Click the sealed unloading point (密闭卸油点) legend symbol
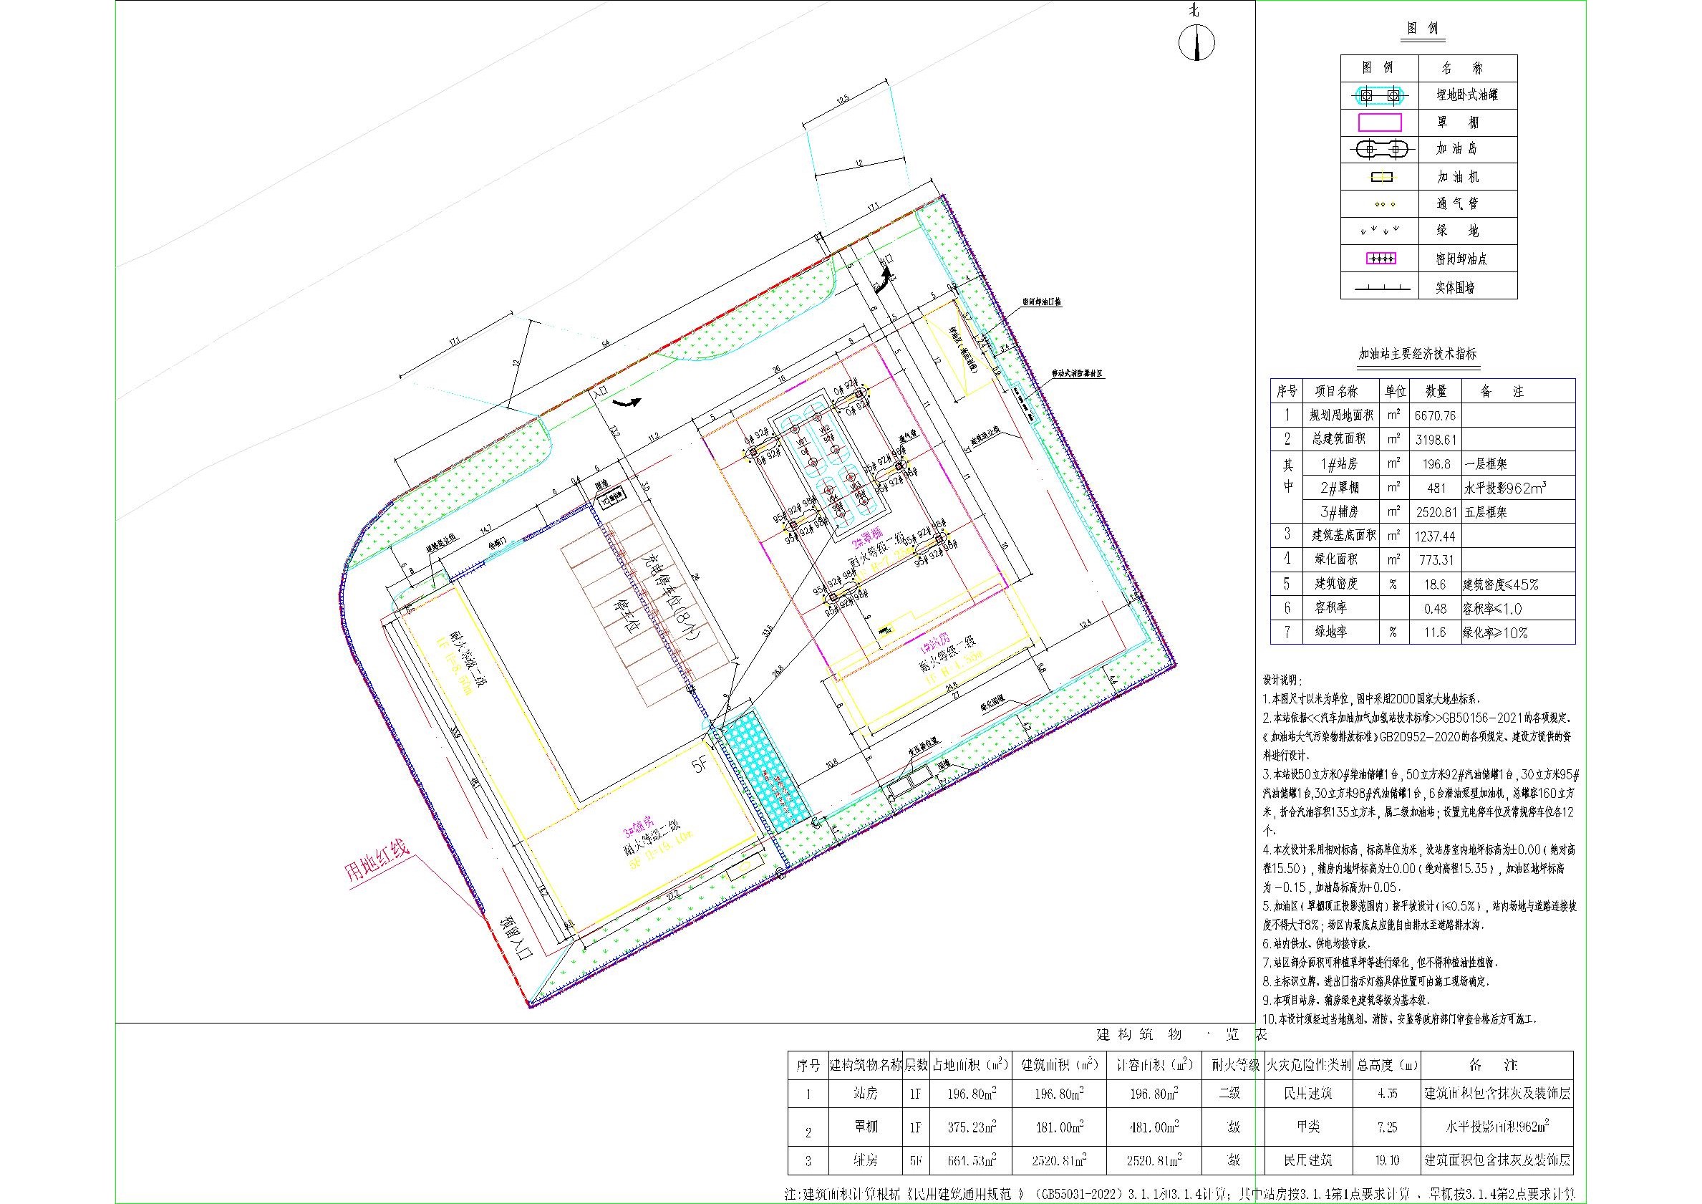This screenshot has height=1204, width=1702. pyautogui.click(x=1380, y=259)
